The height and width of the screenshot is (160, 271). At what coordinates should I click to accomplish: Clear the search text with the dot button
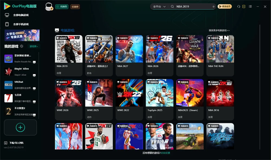tap(214, 6)
